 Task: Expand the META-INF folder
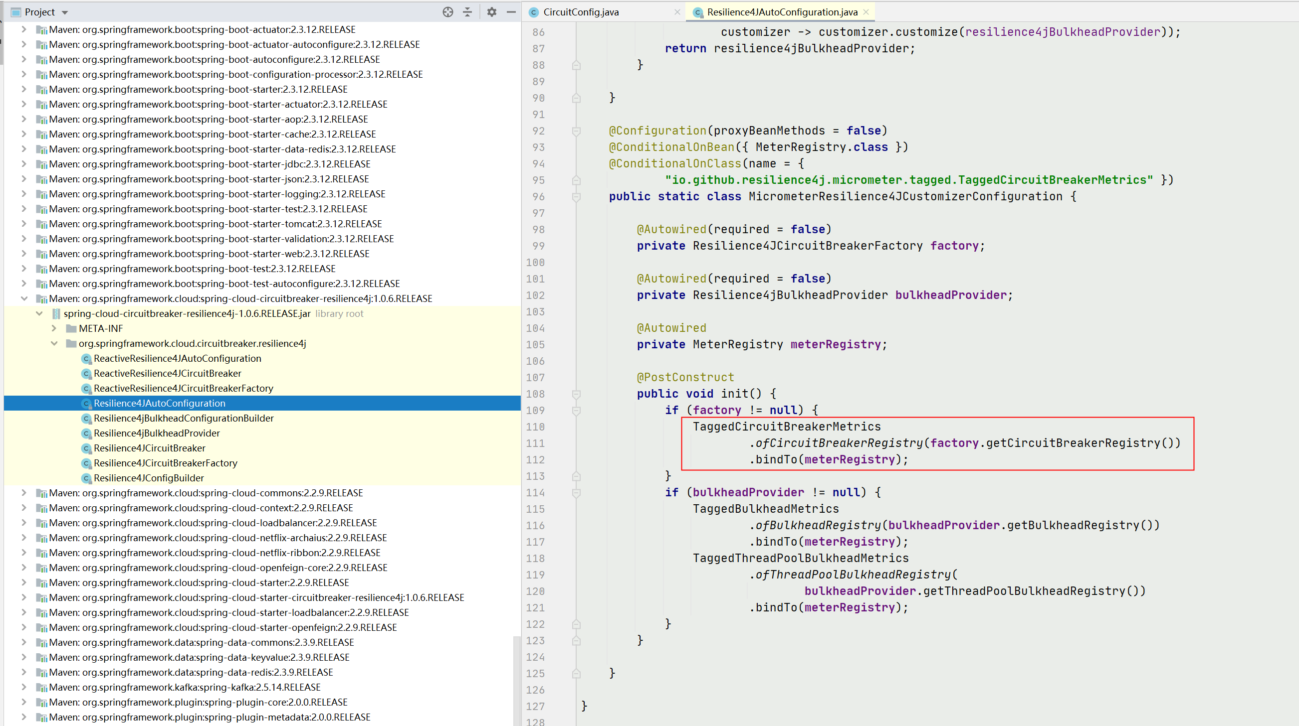coord(54,328)
